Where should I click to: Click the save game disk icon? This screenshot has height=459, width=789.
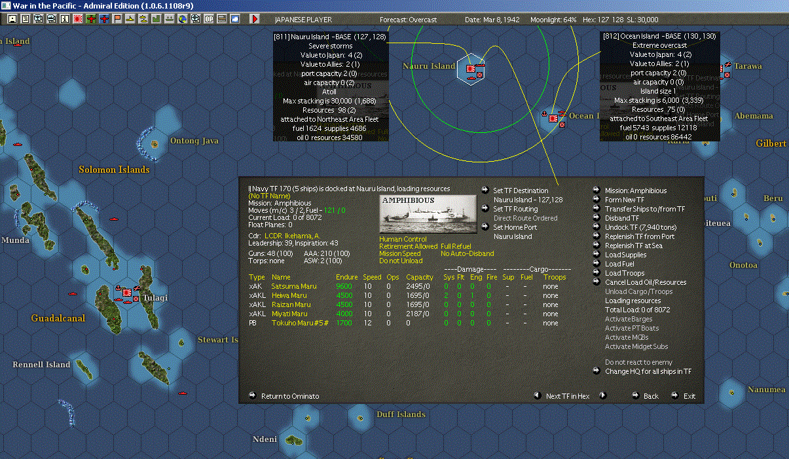coord(12,19)
